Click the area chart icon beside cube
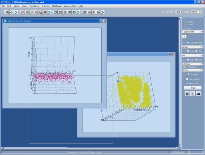The width and height of the screenshot is (205, 155). (198, 94)
